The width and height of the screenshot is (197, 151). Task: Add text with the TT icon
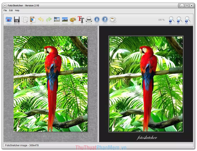81,19
